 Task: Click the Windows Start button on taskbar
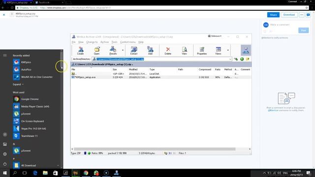pos(5,173)
